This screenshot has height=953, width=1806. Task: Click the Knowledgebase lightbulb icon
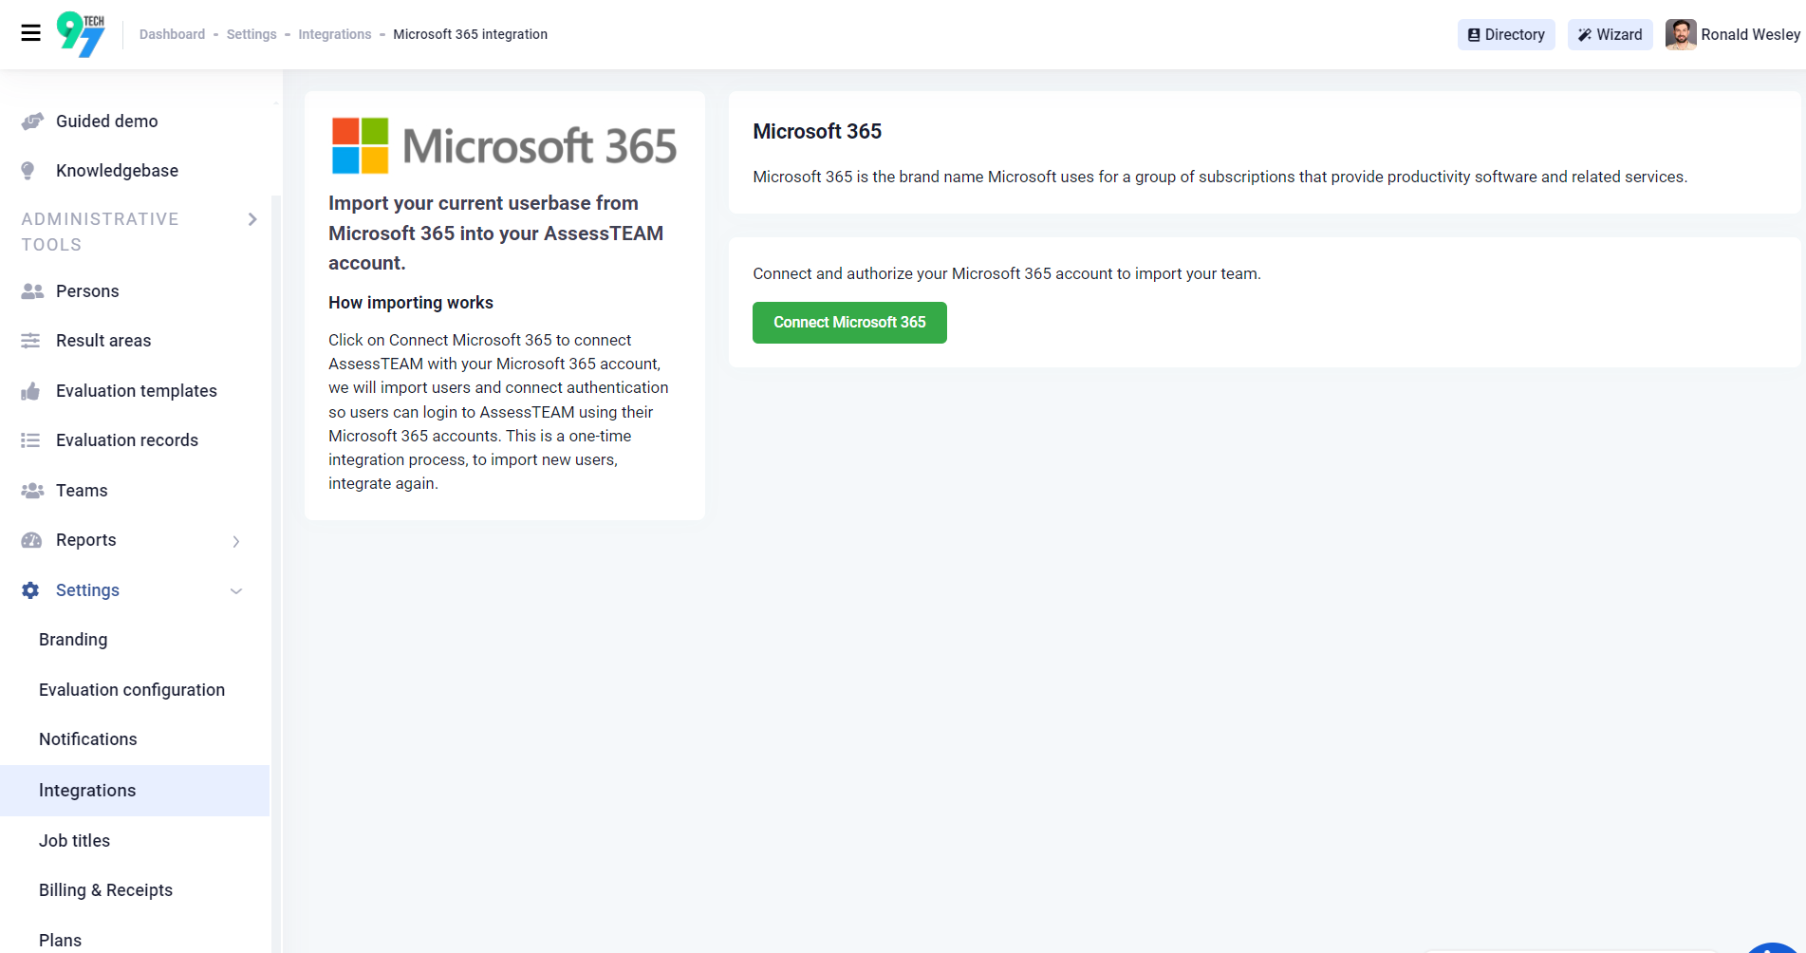coord(28,171)
